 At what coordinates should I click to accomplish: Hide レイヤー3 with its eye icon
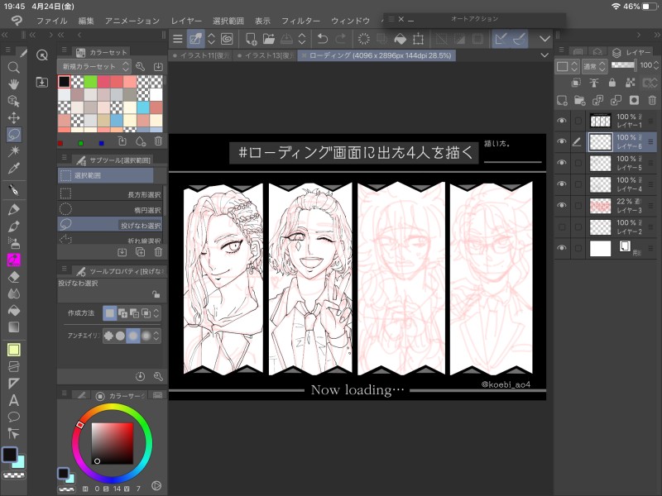click(x=562, y=205)
